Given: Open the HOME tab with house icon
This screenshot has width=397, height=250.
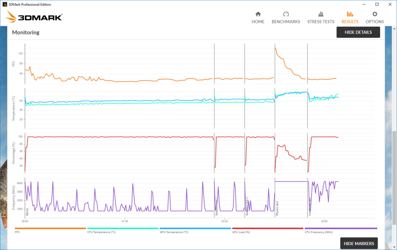Looking at the screenshot, I should 258,17.
